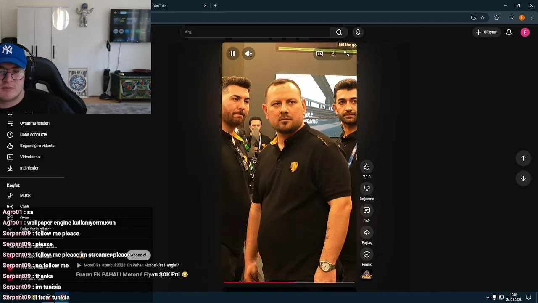Dislike the Short via Beğenme button
Image resolution: width=538 pixels, height=303 pixels.
(367, 189)
